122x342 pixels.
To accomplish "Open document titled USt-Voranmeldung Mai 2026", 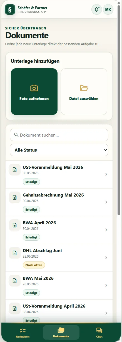I will click(53, 167).
